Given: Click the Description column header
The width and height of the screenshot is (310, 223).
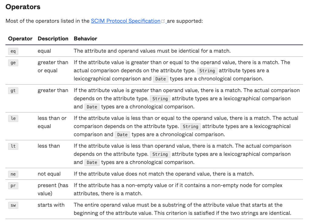Looking at the screenshot, I should [53, 39].
